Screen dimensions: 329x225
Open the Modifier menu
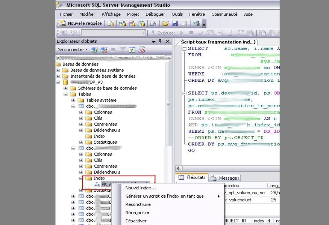click(87, 14)
